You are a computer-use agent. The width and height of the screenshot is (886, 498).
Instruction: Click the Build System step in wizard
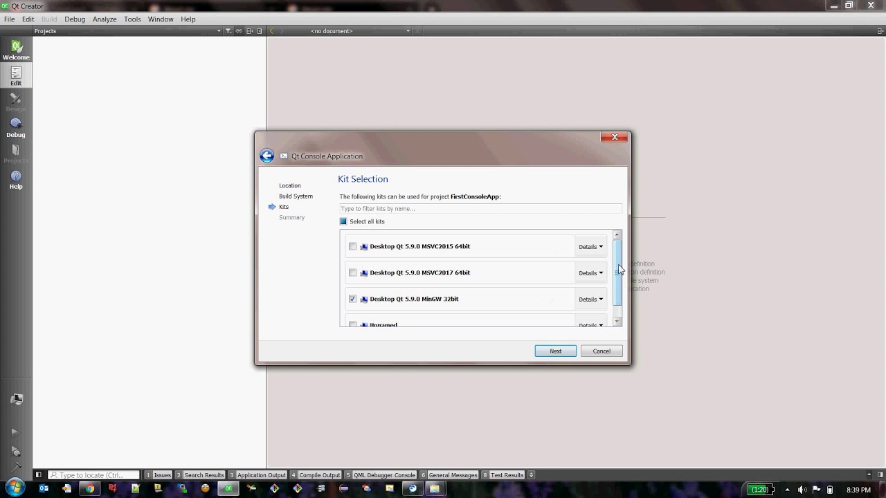296,196
